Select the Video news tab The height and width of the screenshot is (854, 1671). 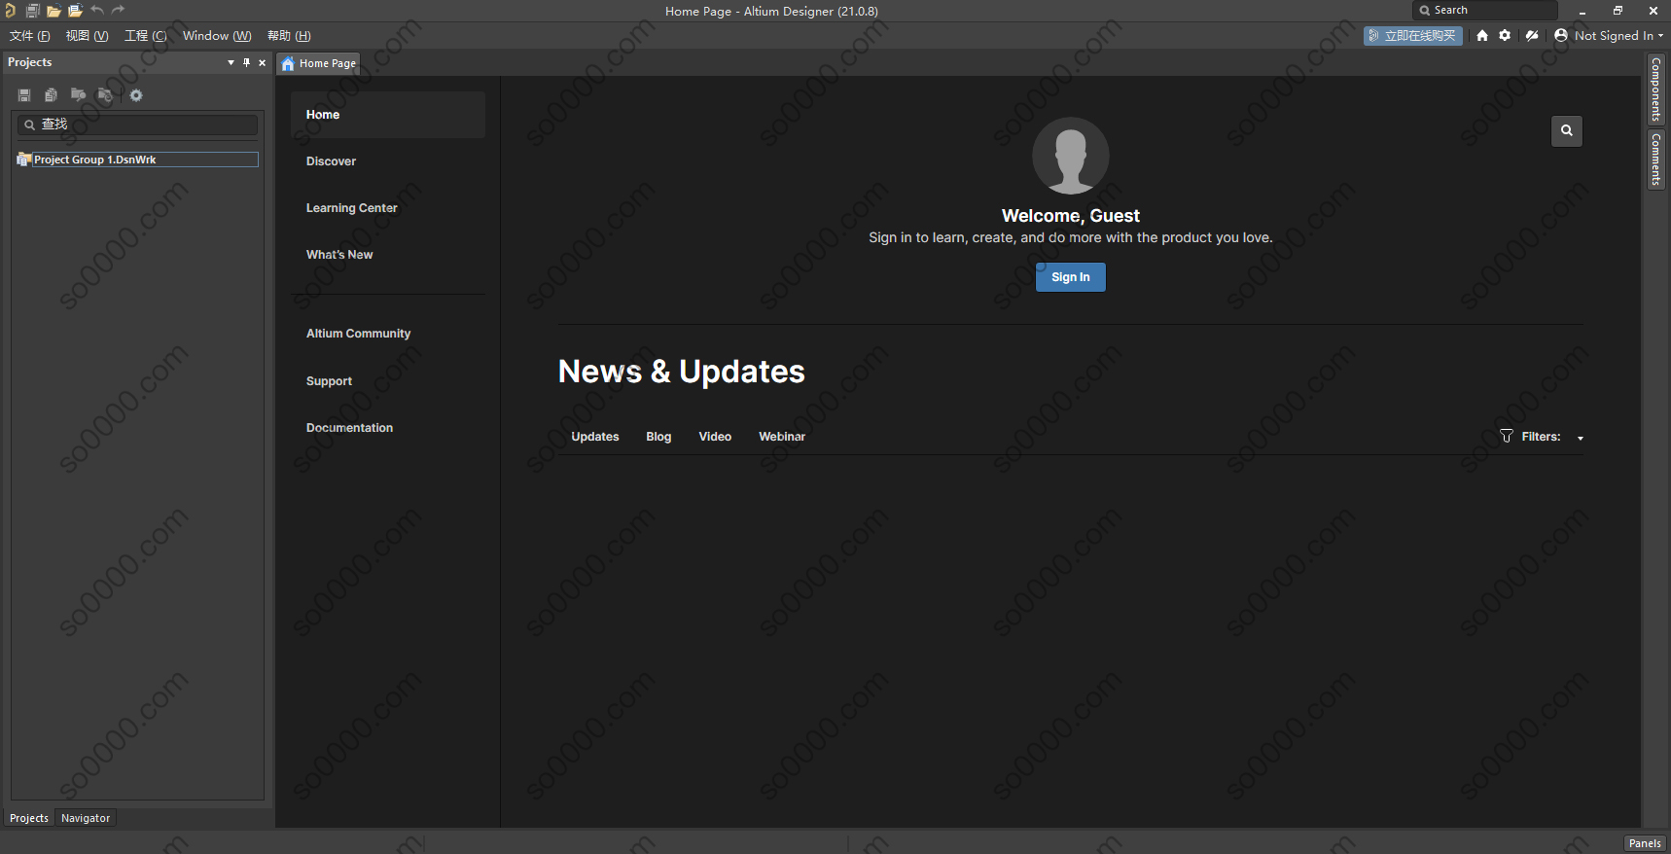[x=715, y=437]
